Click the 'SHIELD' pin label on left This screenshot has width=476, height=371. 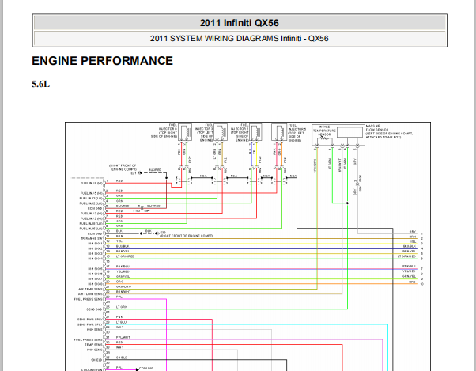point(96,357)
